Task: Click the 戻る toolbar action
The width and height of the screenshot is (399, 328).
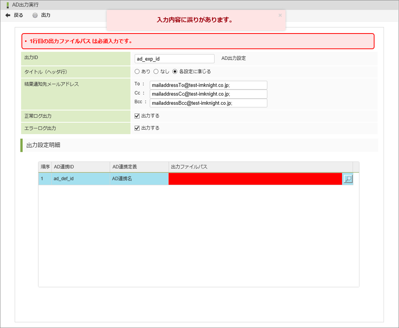Action: [18, 15]
